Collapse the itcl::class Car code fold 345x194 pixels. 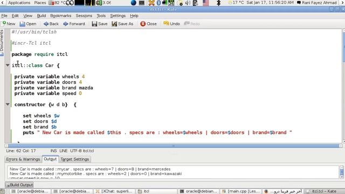8,65
